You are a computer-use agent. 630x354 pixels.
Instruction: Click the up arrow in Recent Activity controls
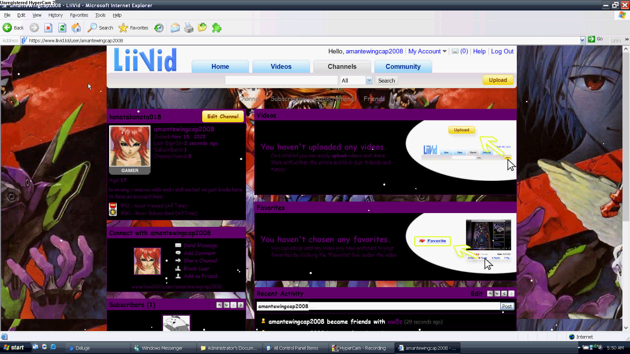(490, 293)
